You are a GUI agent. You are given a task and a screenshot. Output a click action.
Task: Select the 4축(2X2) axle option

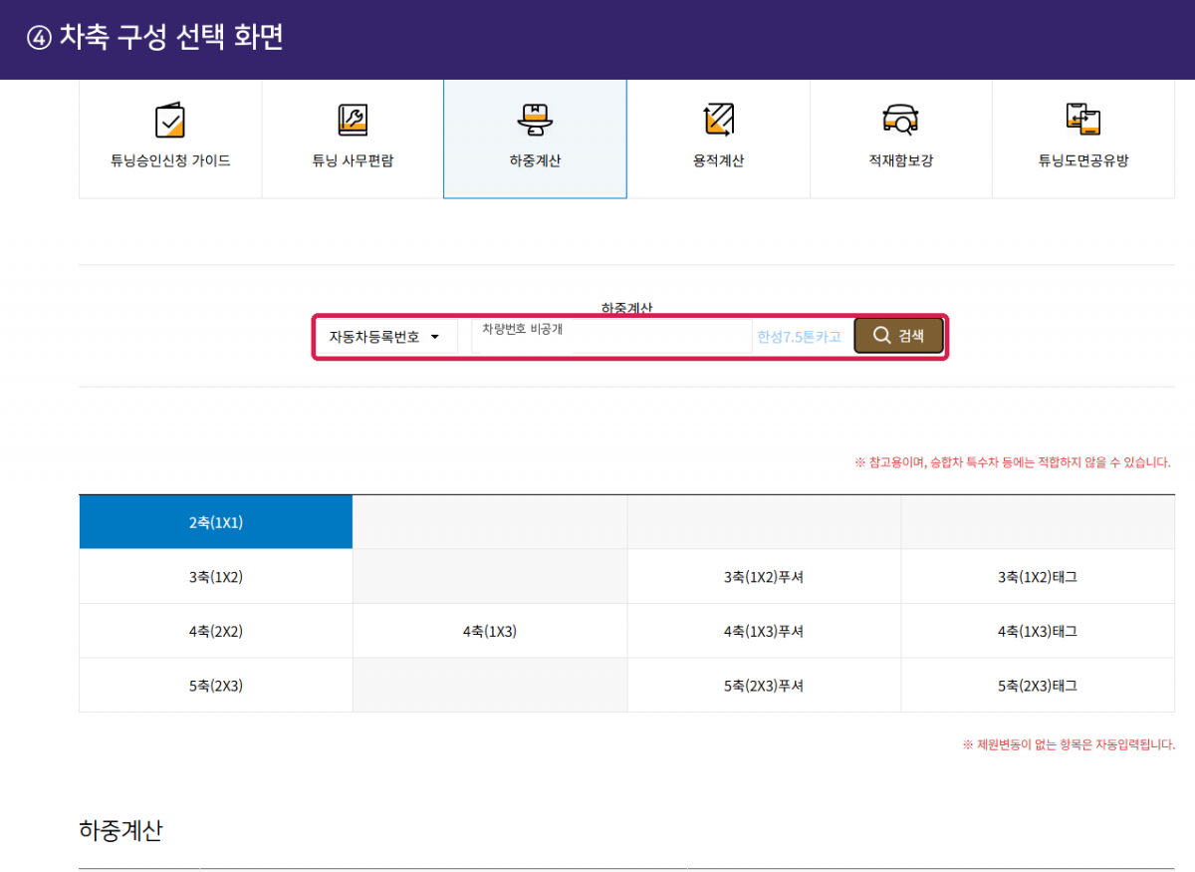(216, 631)
